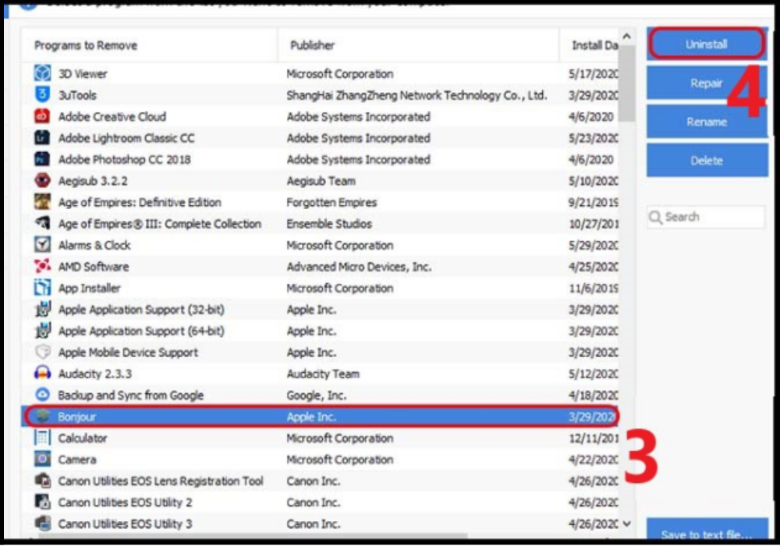Viewport: 780px width, 546px height.
Task: Click the Backup and Sync from Google icon
Action: pos(42,395)
